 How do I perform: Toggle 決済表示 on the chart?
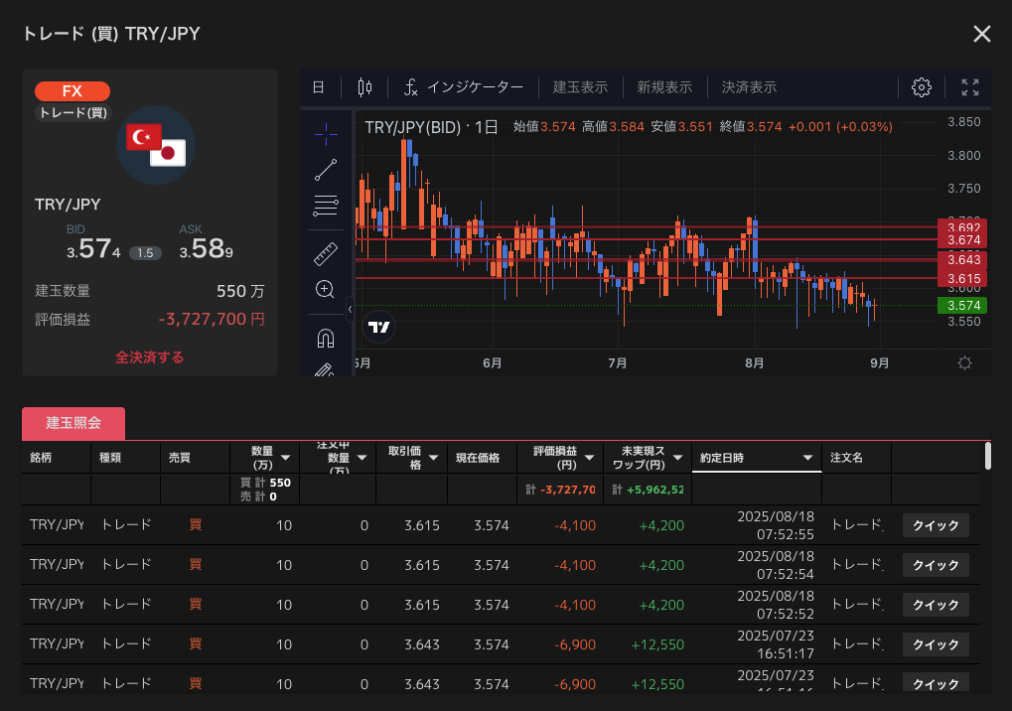[749, 87]
